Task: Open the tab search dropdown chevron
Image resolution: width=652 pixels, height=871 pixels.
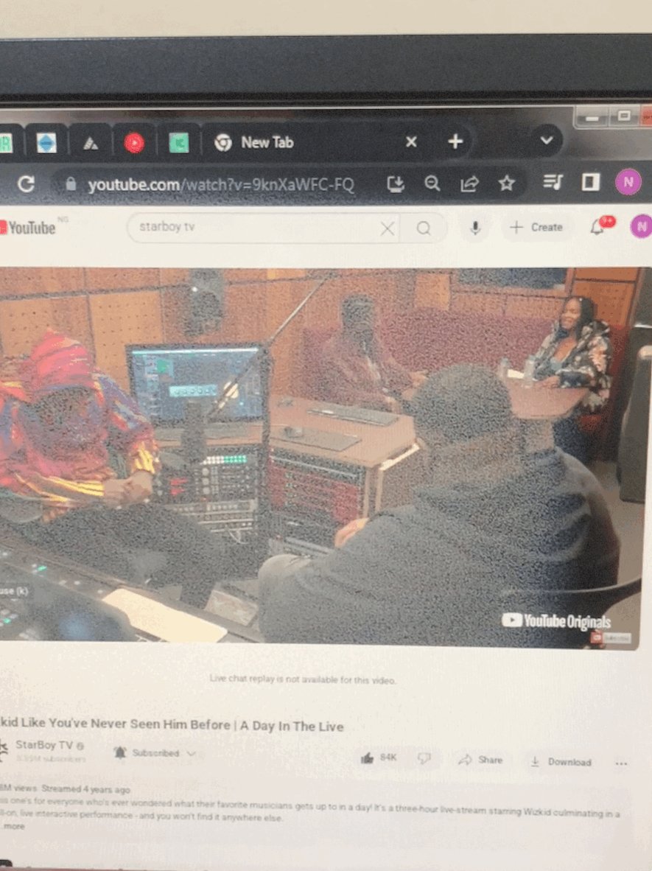Action: 547,140
